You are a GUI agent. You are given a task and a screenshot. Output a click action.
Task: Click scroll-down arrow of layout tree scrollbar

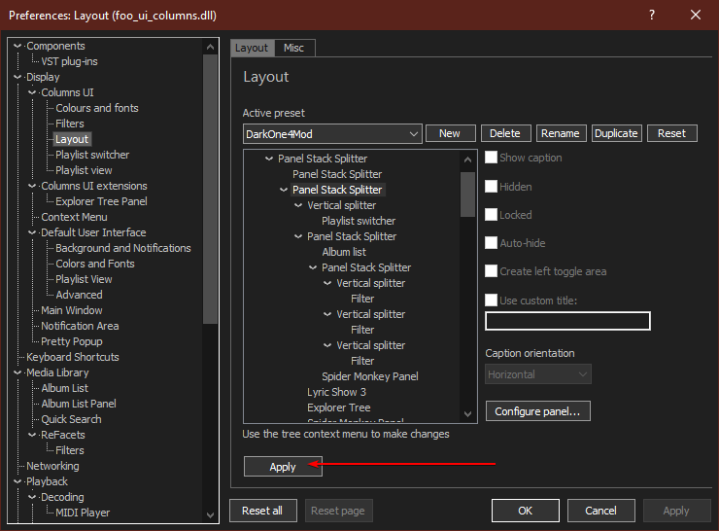tap(468, 414)
